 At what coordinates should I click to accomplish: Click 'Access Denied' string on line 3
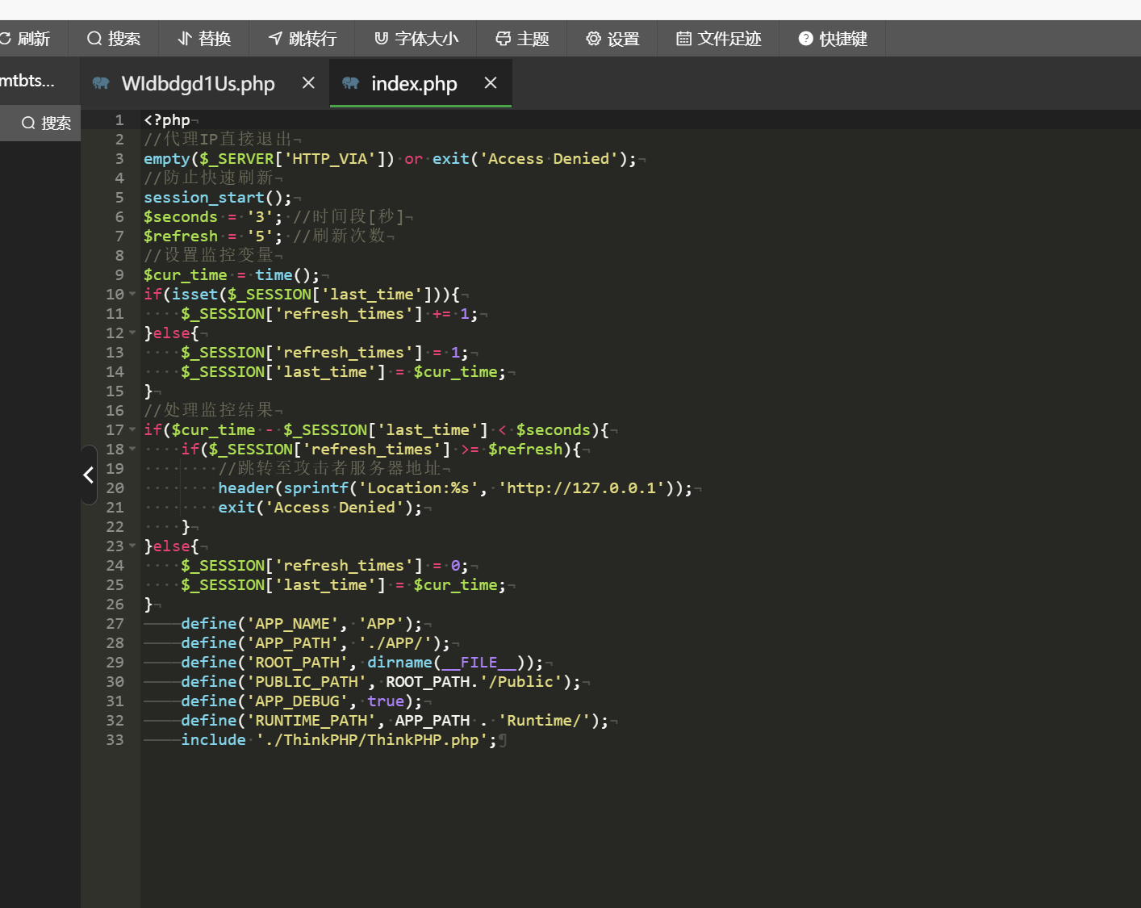(x=549, y=158)
